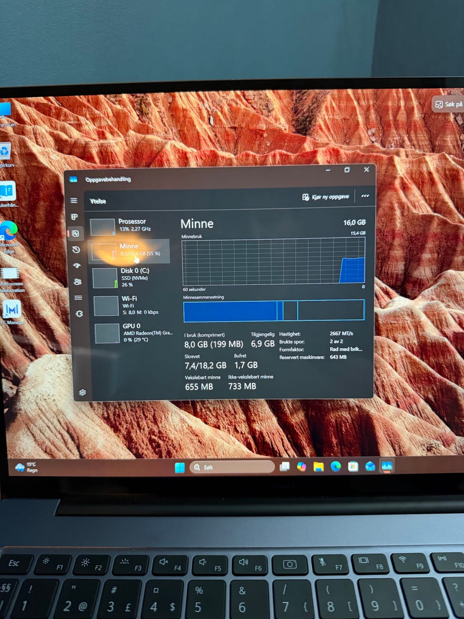Click the 'Ytelse' page heading
The image size is (464, 619).
[98, 201]
